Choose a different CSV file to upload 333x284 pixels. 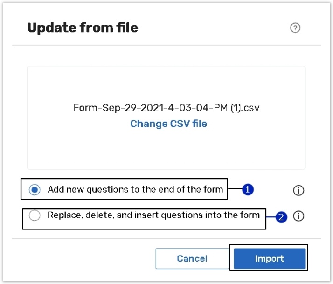point(168,124)
